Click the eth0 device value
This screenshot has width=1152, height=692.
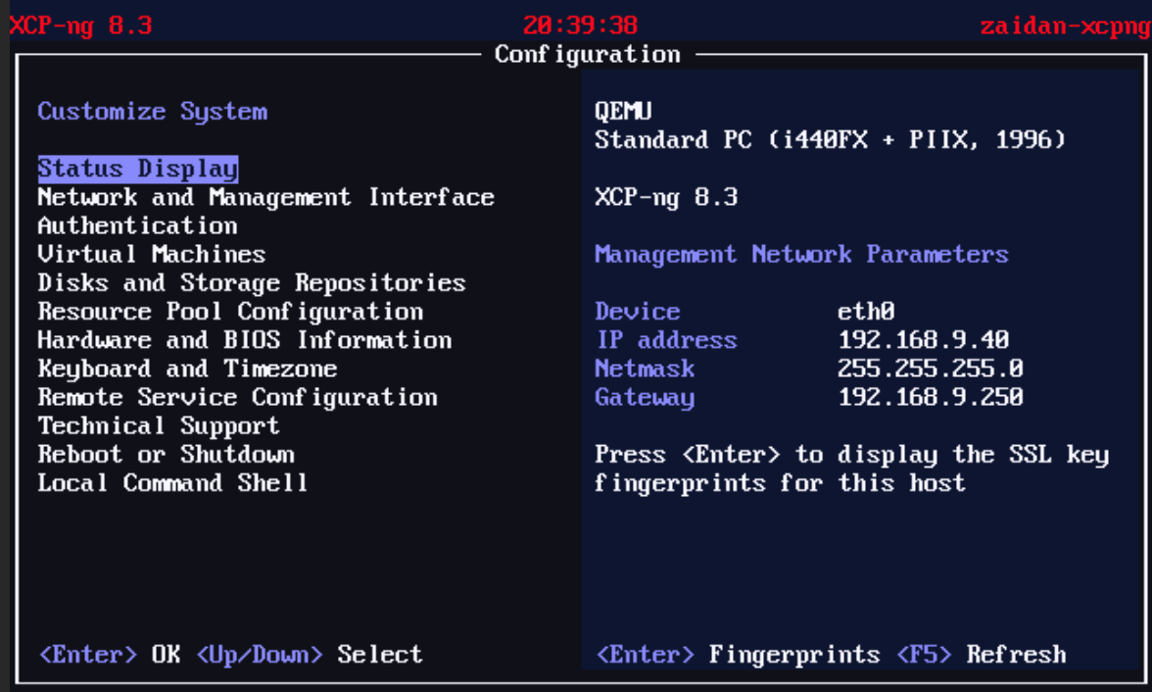866,312
